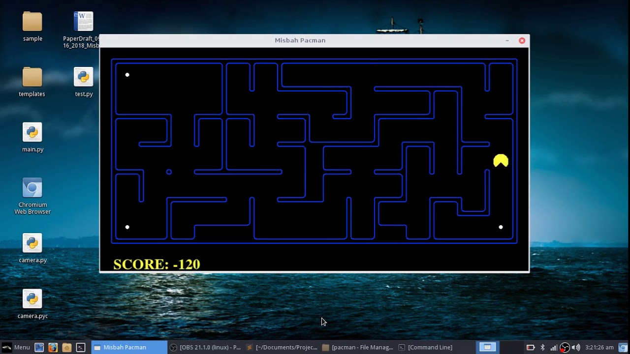Switch to the Misbah Pacman taskbar entry
This screenshot has height=354, width=630.
129,347
